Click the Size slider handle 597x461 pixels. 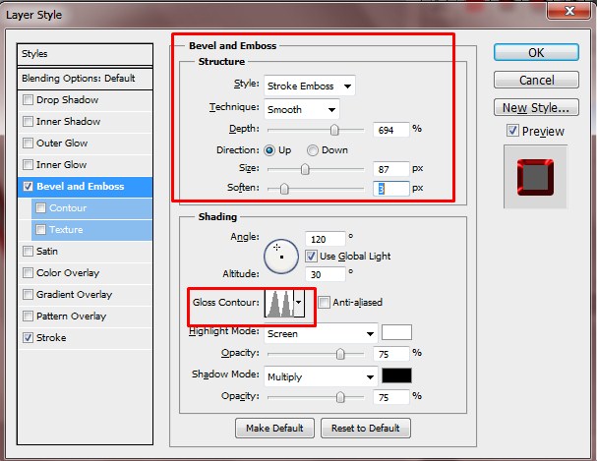(305, 169)
